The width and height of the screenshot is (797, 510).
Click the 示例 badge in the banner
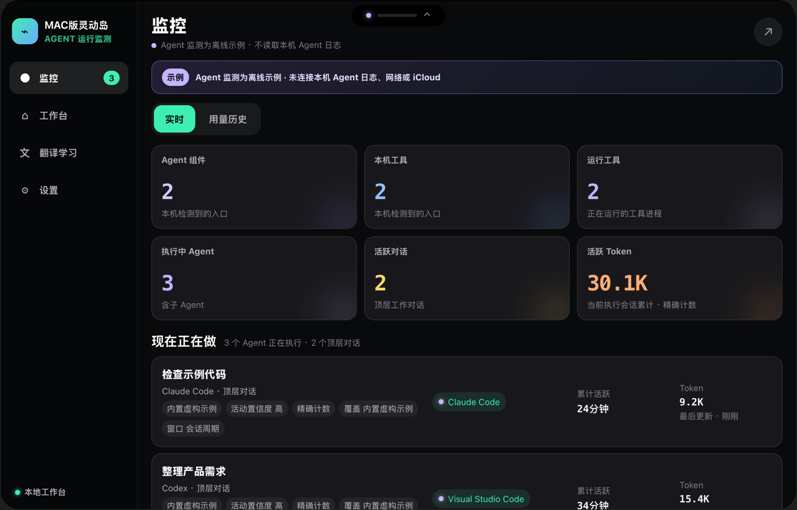click(x=176, y=77)
